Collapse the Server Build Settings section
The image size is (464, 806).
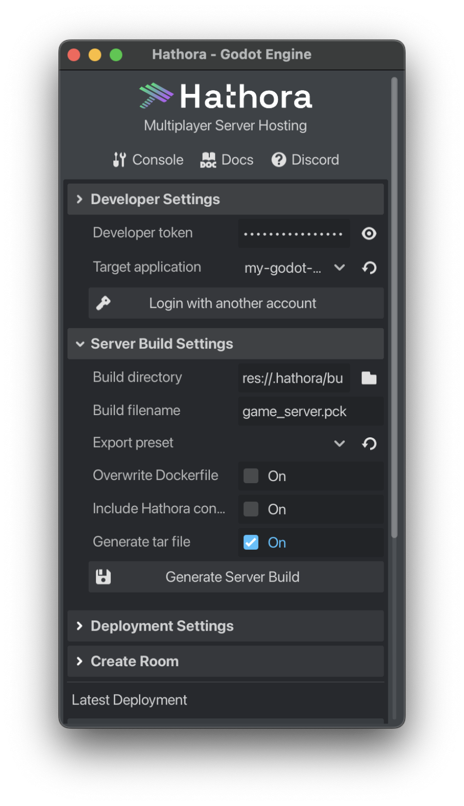click(x=226, y=343)
